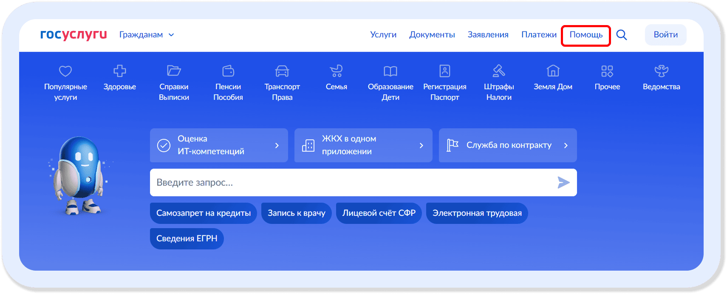Open the Служба по контракту card
727x294 pixels.
click(508, 145)
